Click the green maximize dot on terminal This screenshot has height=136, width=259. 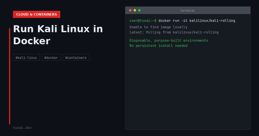pos(139,10)
